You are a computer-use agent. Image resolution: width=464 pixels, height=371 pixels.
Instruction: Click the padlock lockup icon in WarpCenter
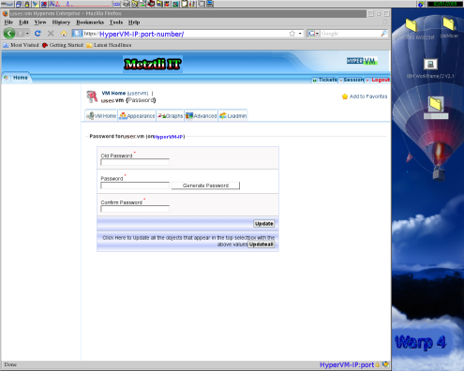(x=27, y=4)
